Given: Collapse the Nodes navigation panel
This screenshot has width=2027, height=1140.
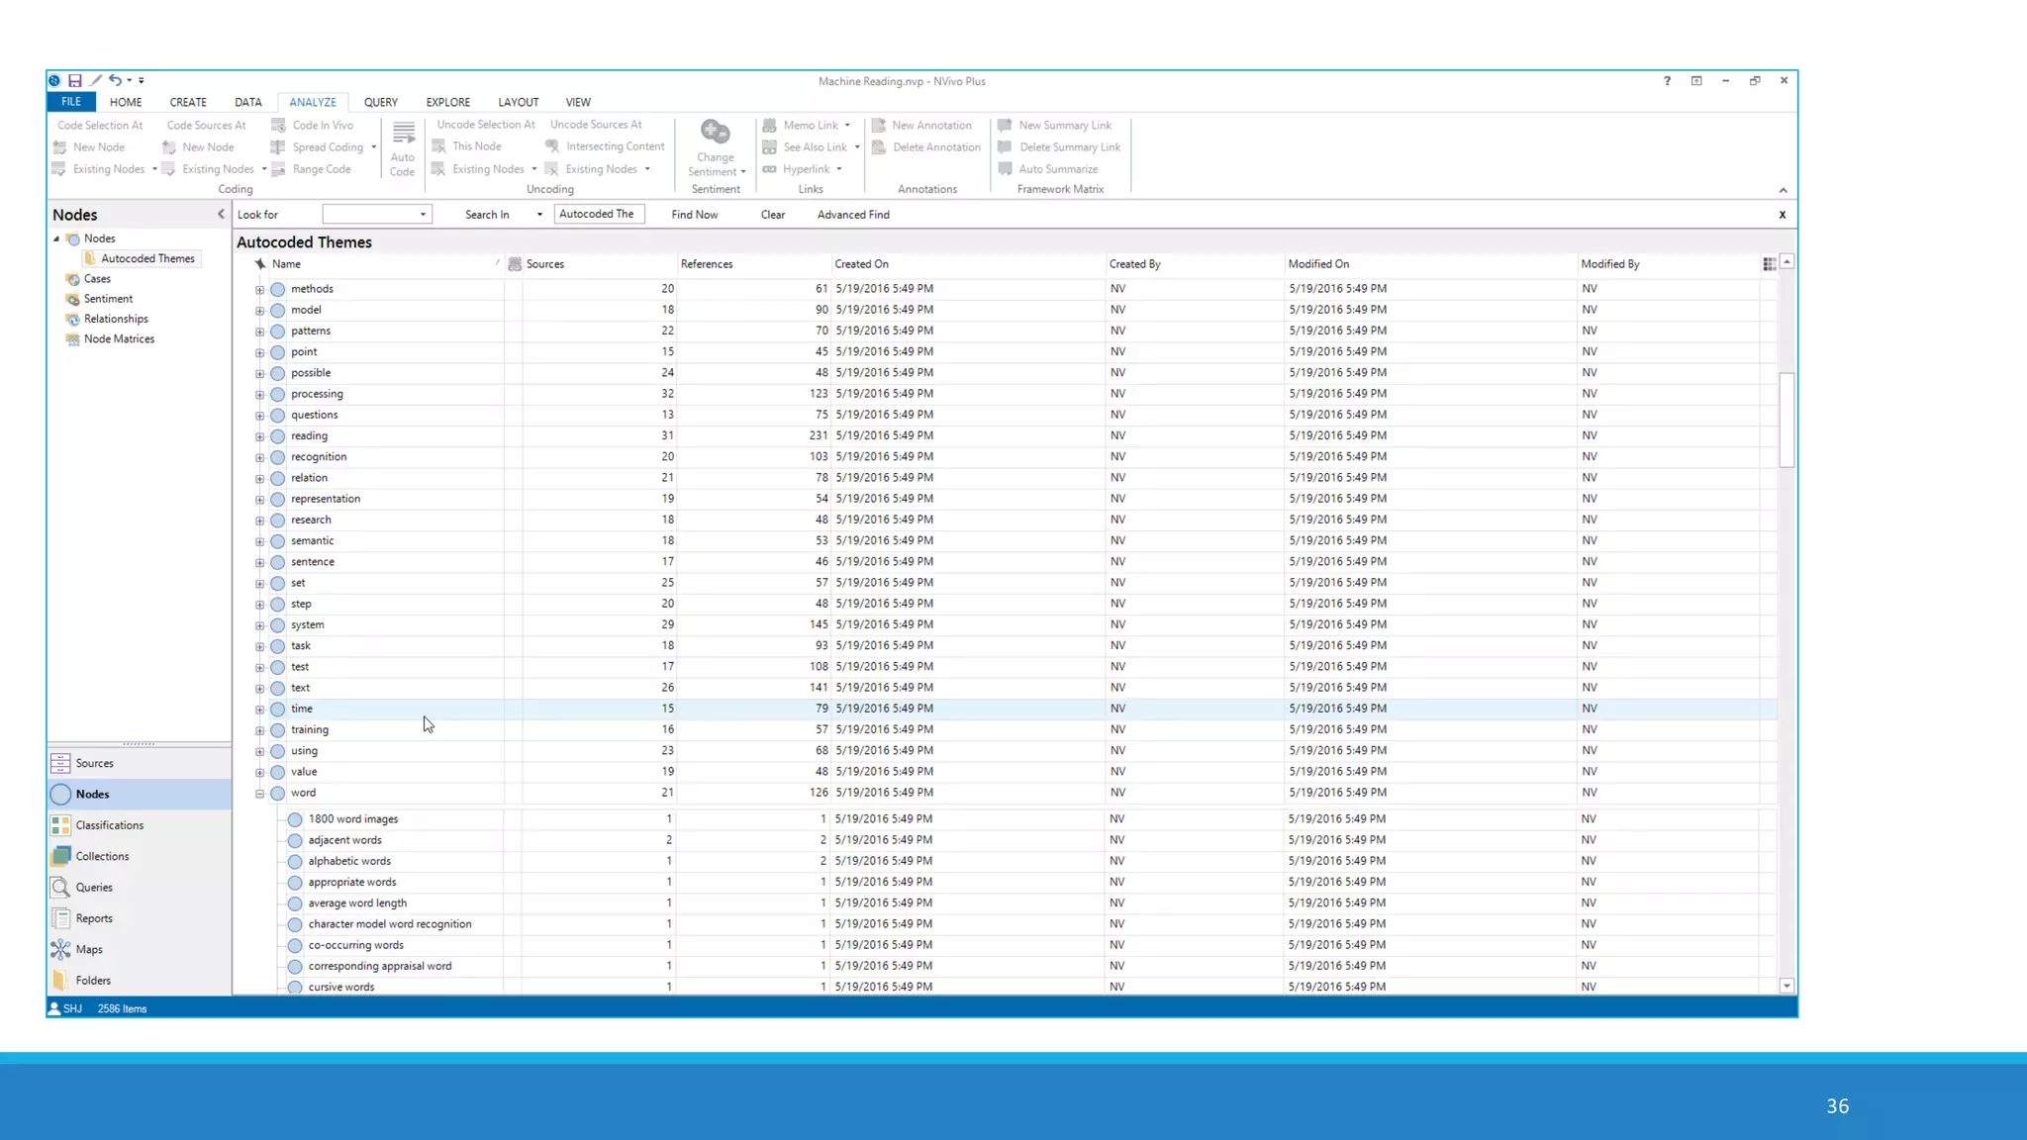Looking at the screenshot, I should click(221, 214).
